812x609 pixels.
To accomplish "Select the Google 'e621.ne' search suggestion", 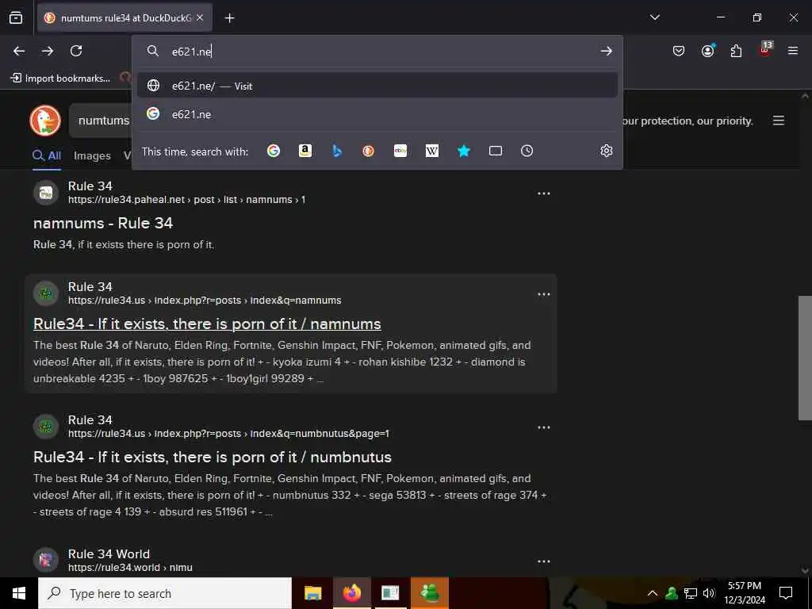I will (377, 114).
